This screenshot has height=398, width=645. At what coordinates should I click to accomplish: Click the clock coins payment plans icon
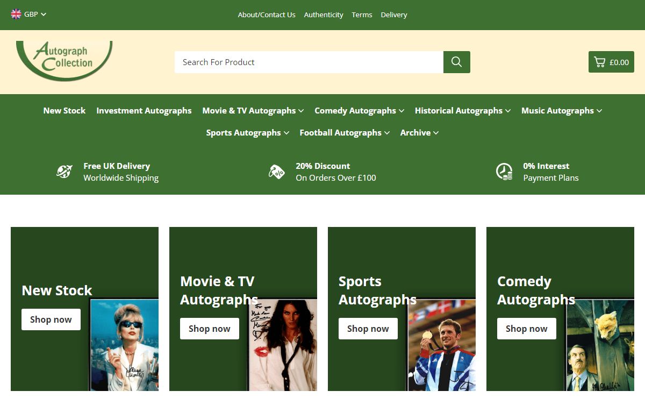point(504,172)
